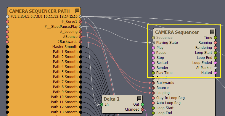Click the Delta 2 Changed output port
This screenshot has width=225, height=116.
pyautogui.click(x=142, y=109)
